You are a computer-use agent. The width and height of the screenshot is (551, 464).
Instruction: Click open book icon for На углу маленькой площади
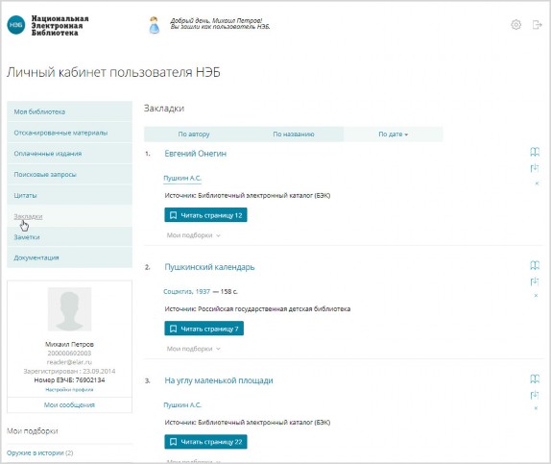tap(535, 379)
